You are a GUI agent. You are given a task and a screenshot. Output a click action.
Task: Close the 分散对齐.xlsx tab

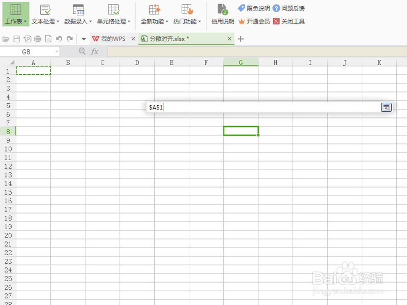point(229,39)
